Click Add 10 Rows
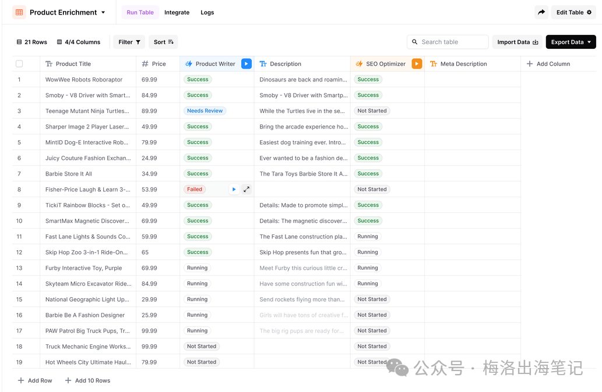Viewport: 602px width, 392px height. [x=87, y=380]
